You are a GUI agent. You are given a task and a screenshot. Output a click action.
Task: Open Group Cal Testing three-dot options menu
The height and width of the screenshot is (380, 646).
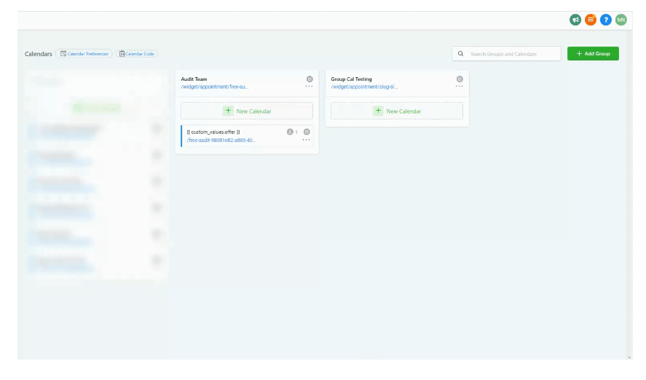tap(459, 87)
